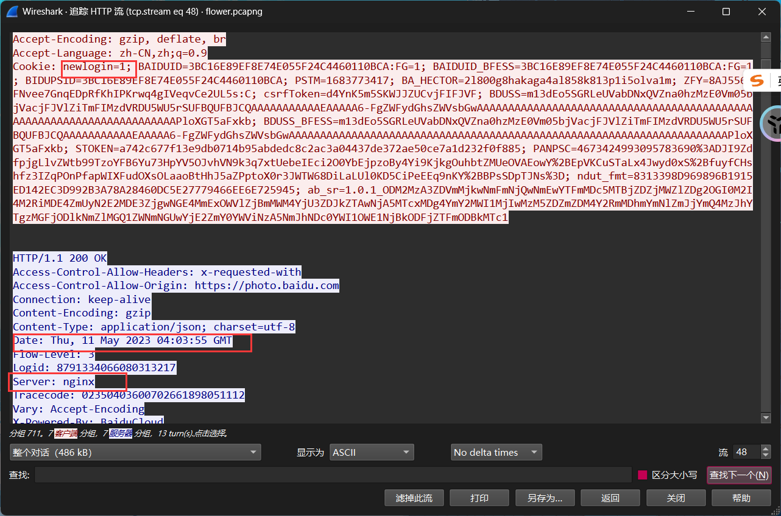This screenshot has width=781, height=516.
Task: Click the scrollbar down arrow of stream text
Action: click(766, 418)
